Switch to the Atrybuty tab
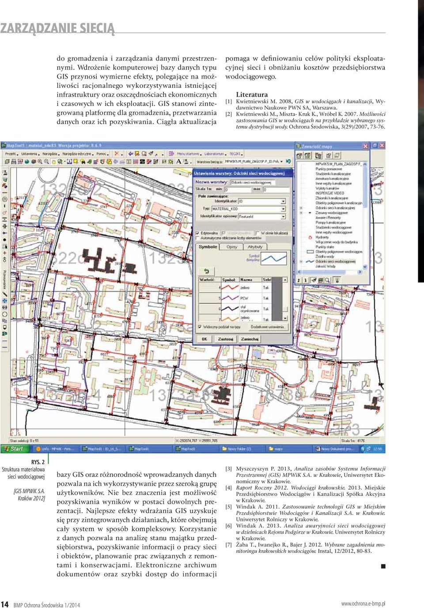The image size is (424, 608). pos(255,247)
